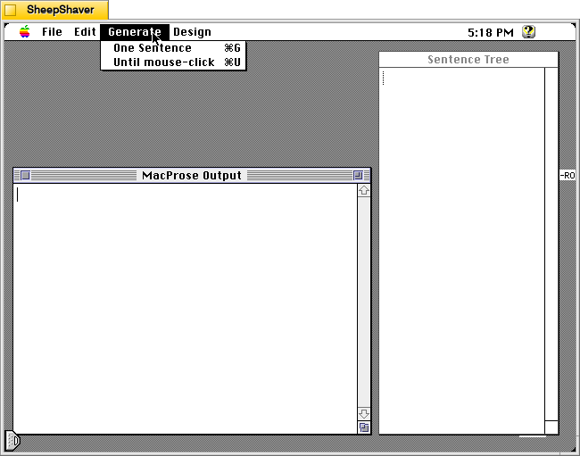
Task: Click the Sentence Tree grow box corner
Action: click(551, 427)
